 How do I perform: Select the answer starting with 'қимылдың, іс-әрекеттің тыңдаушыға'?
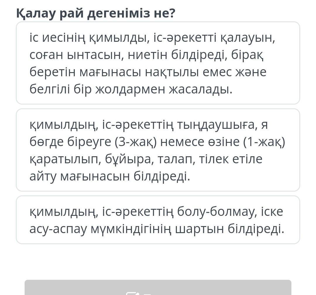click(158, 150)
